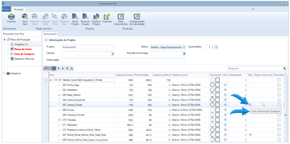Expand the Cadastros tree node
Screen dimensions: 290x144
[4, 73]
